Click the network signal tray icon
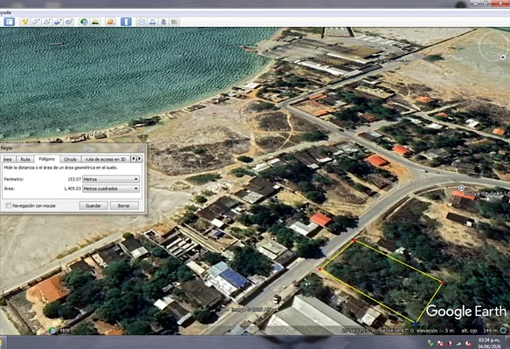The image size is (510, 349). pos(458,343)
